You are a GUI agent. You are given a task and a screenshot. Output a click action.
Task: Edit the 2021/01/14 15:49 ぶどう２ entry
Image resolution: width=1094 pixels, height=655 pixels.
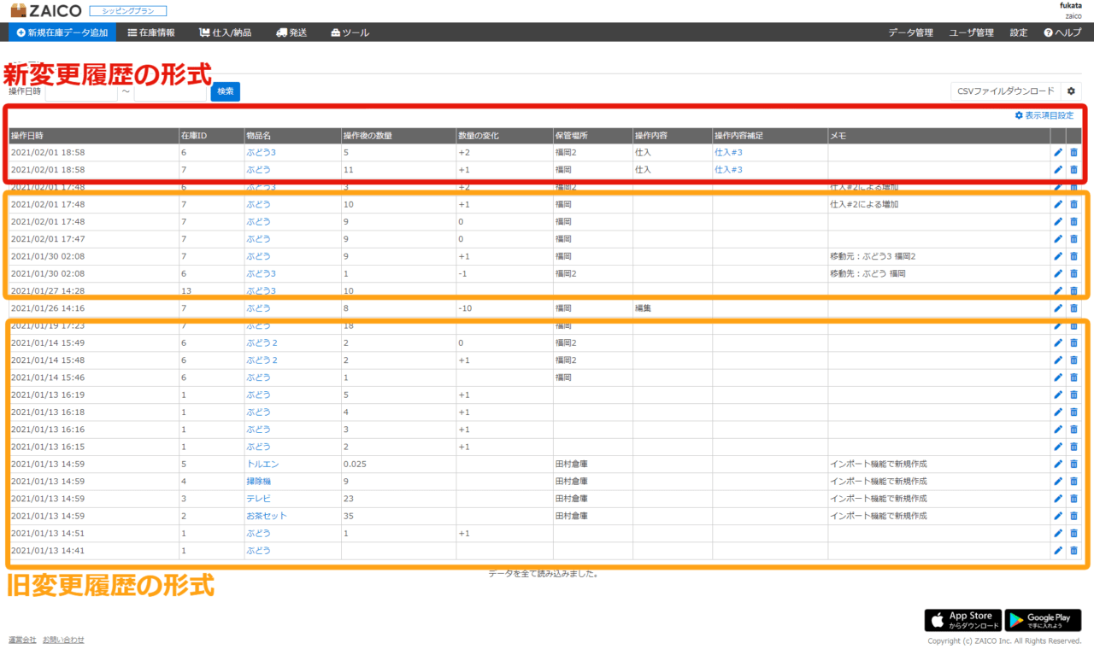[1058, 342]
